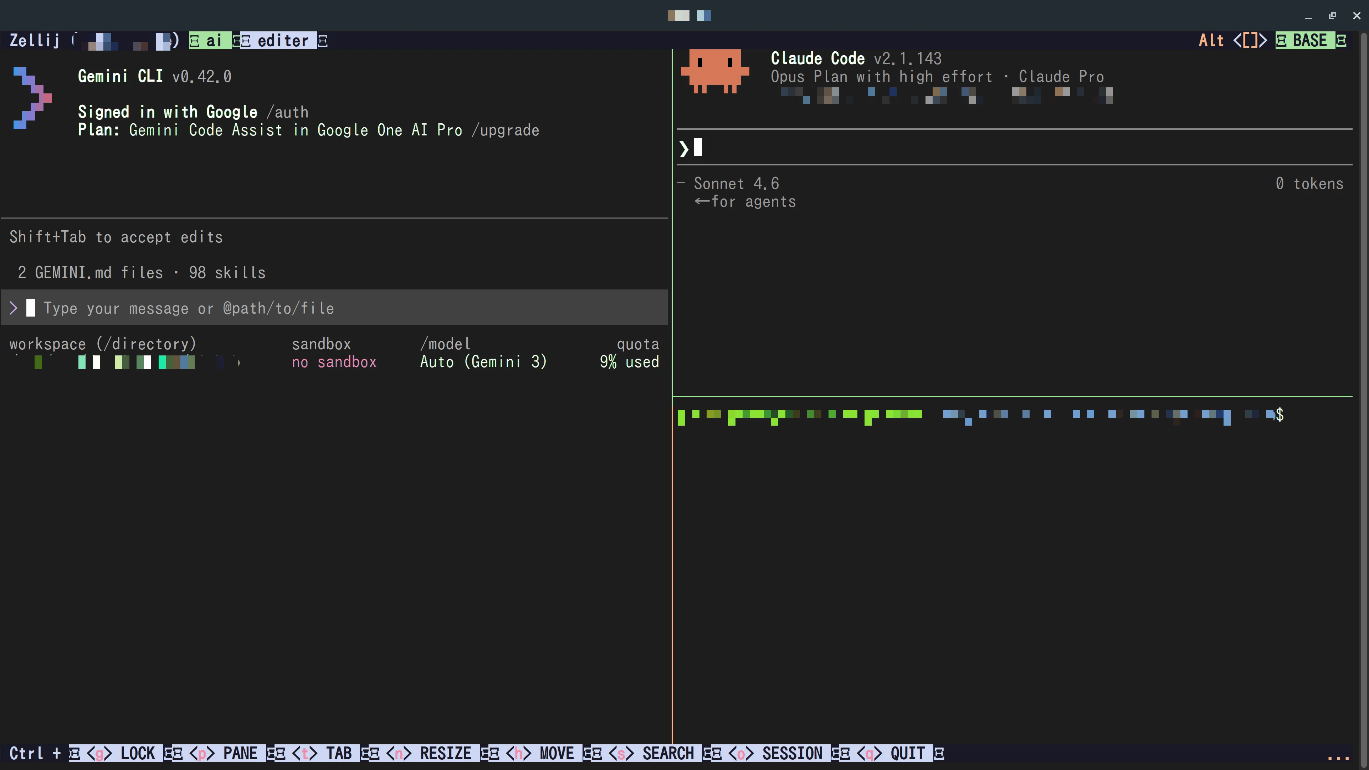
Task: Click the /auth command text
Action: [x=287, y=112]
